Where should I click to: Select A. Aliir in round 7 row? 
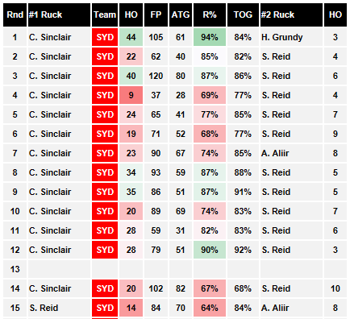275,153
